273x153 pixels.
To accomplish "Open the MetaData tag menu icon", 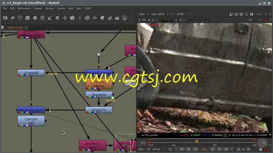I will (102, 18).
